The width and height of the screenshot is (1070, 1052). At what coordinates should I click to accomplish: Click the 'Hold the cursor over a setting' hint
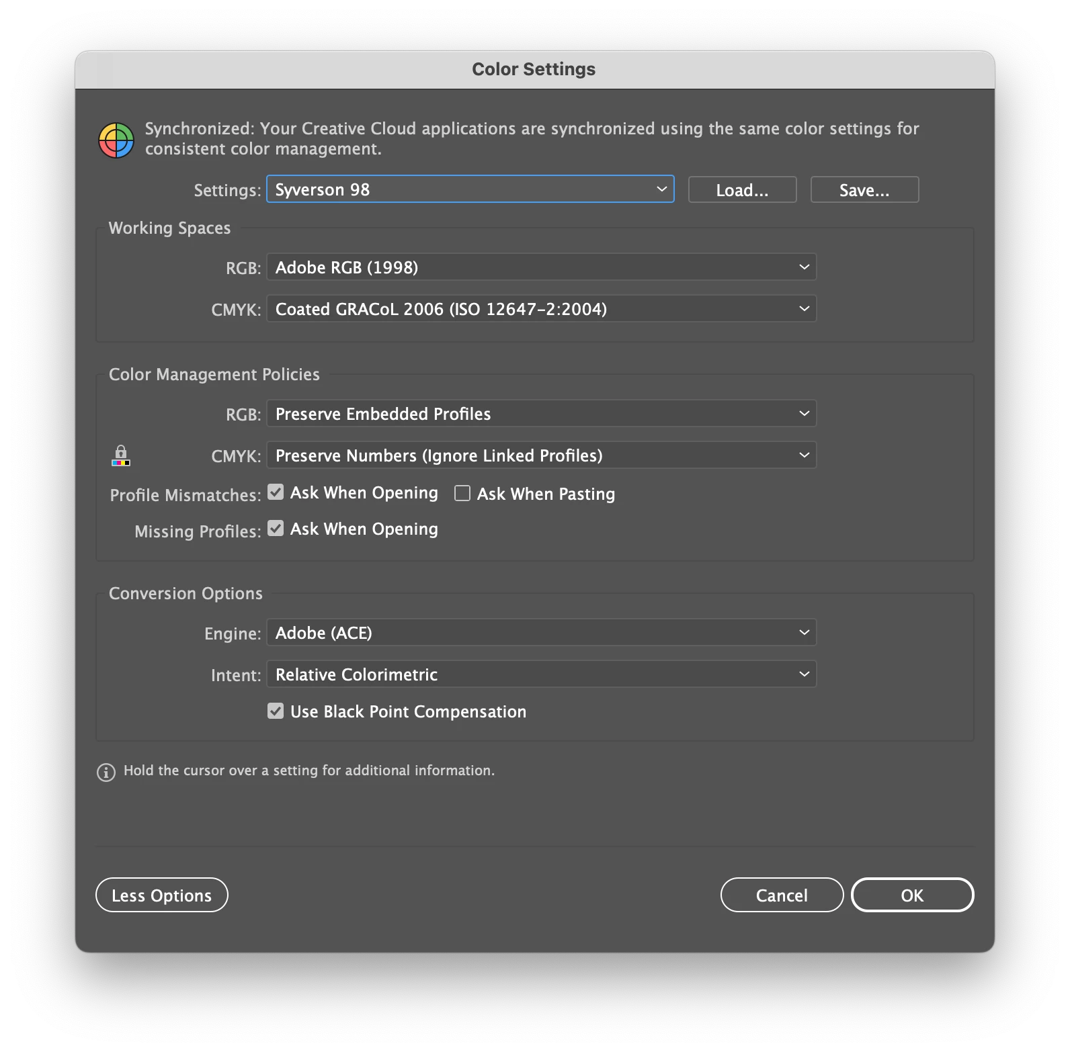[309, 771]
